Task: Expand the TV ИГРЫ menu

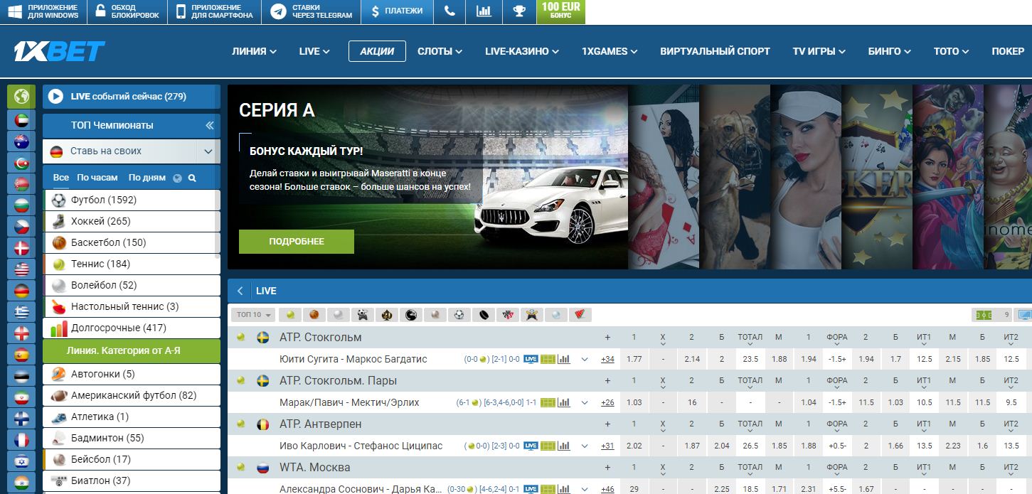Action: pyautogui.click(x=819, y=51)
